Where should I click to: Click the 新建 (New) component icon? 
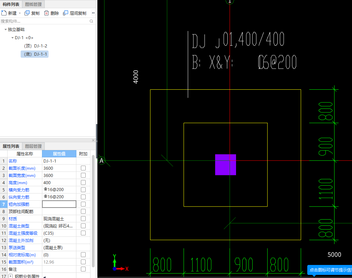[4, 13]
